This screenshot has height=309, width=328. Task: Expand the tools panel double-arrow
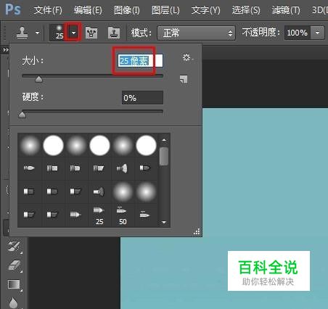6,50
